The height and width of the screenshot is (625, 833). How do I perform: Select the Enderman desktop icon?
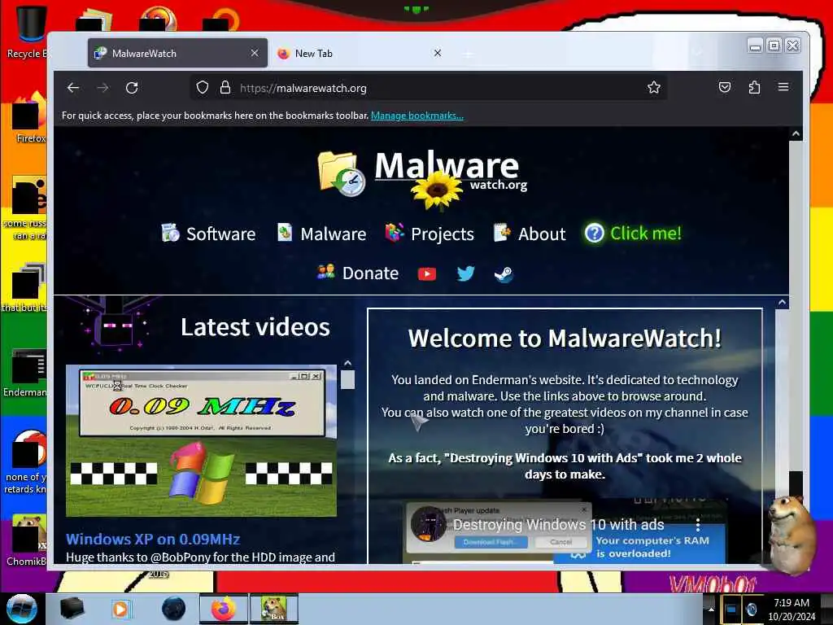pos(27,372)
